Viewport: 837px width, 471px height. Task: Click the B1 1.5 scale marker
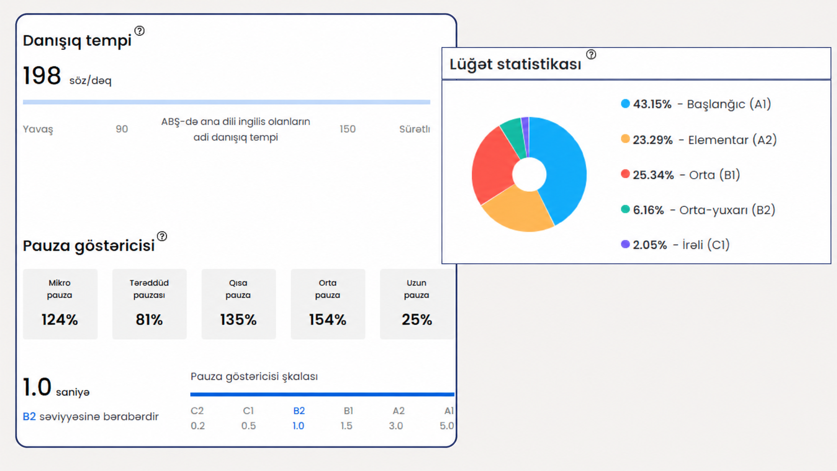[347, 418]
